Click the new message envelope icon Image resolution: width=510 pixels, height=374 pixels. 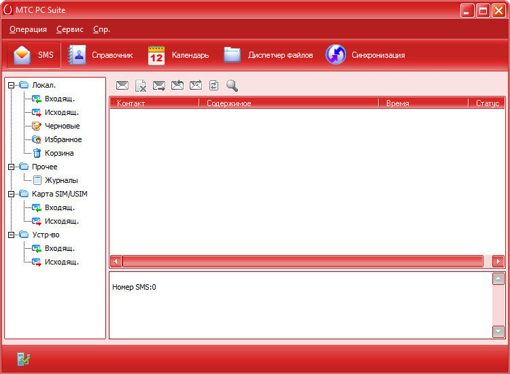[122, 86]
